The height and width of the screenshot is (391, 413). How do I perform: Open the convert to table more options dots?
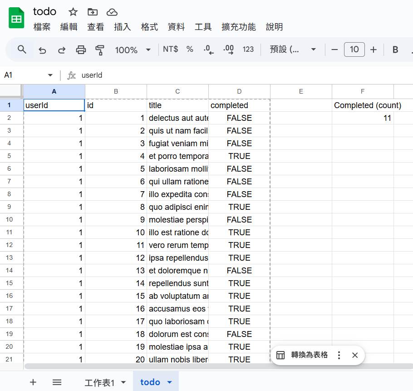pos(339,355)
